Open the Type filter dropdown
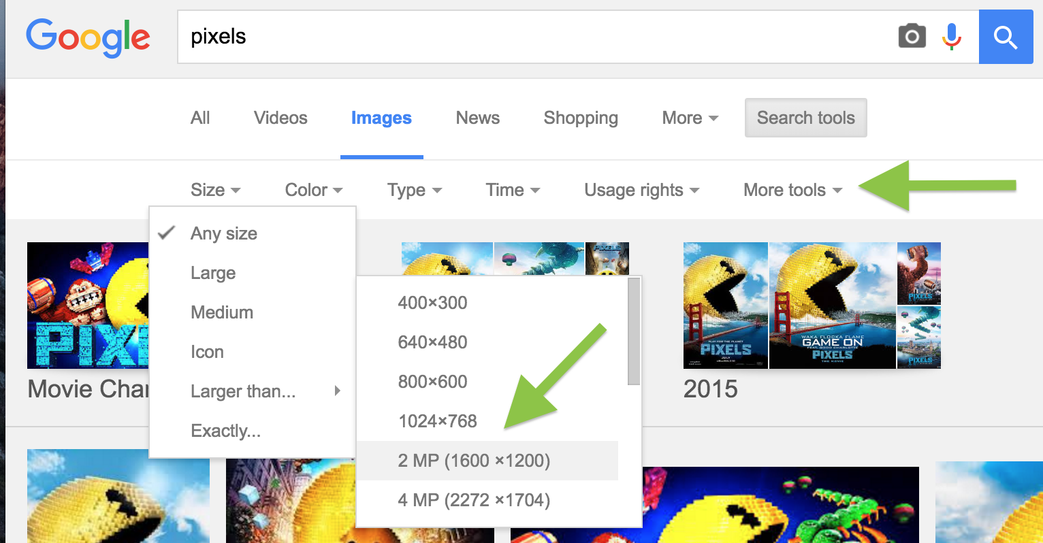The image size is (1043, 543). click(415, 190)
